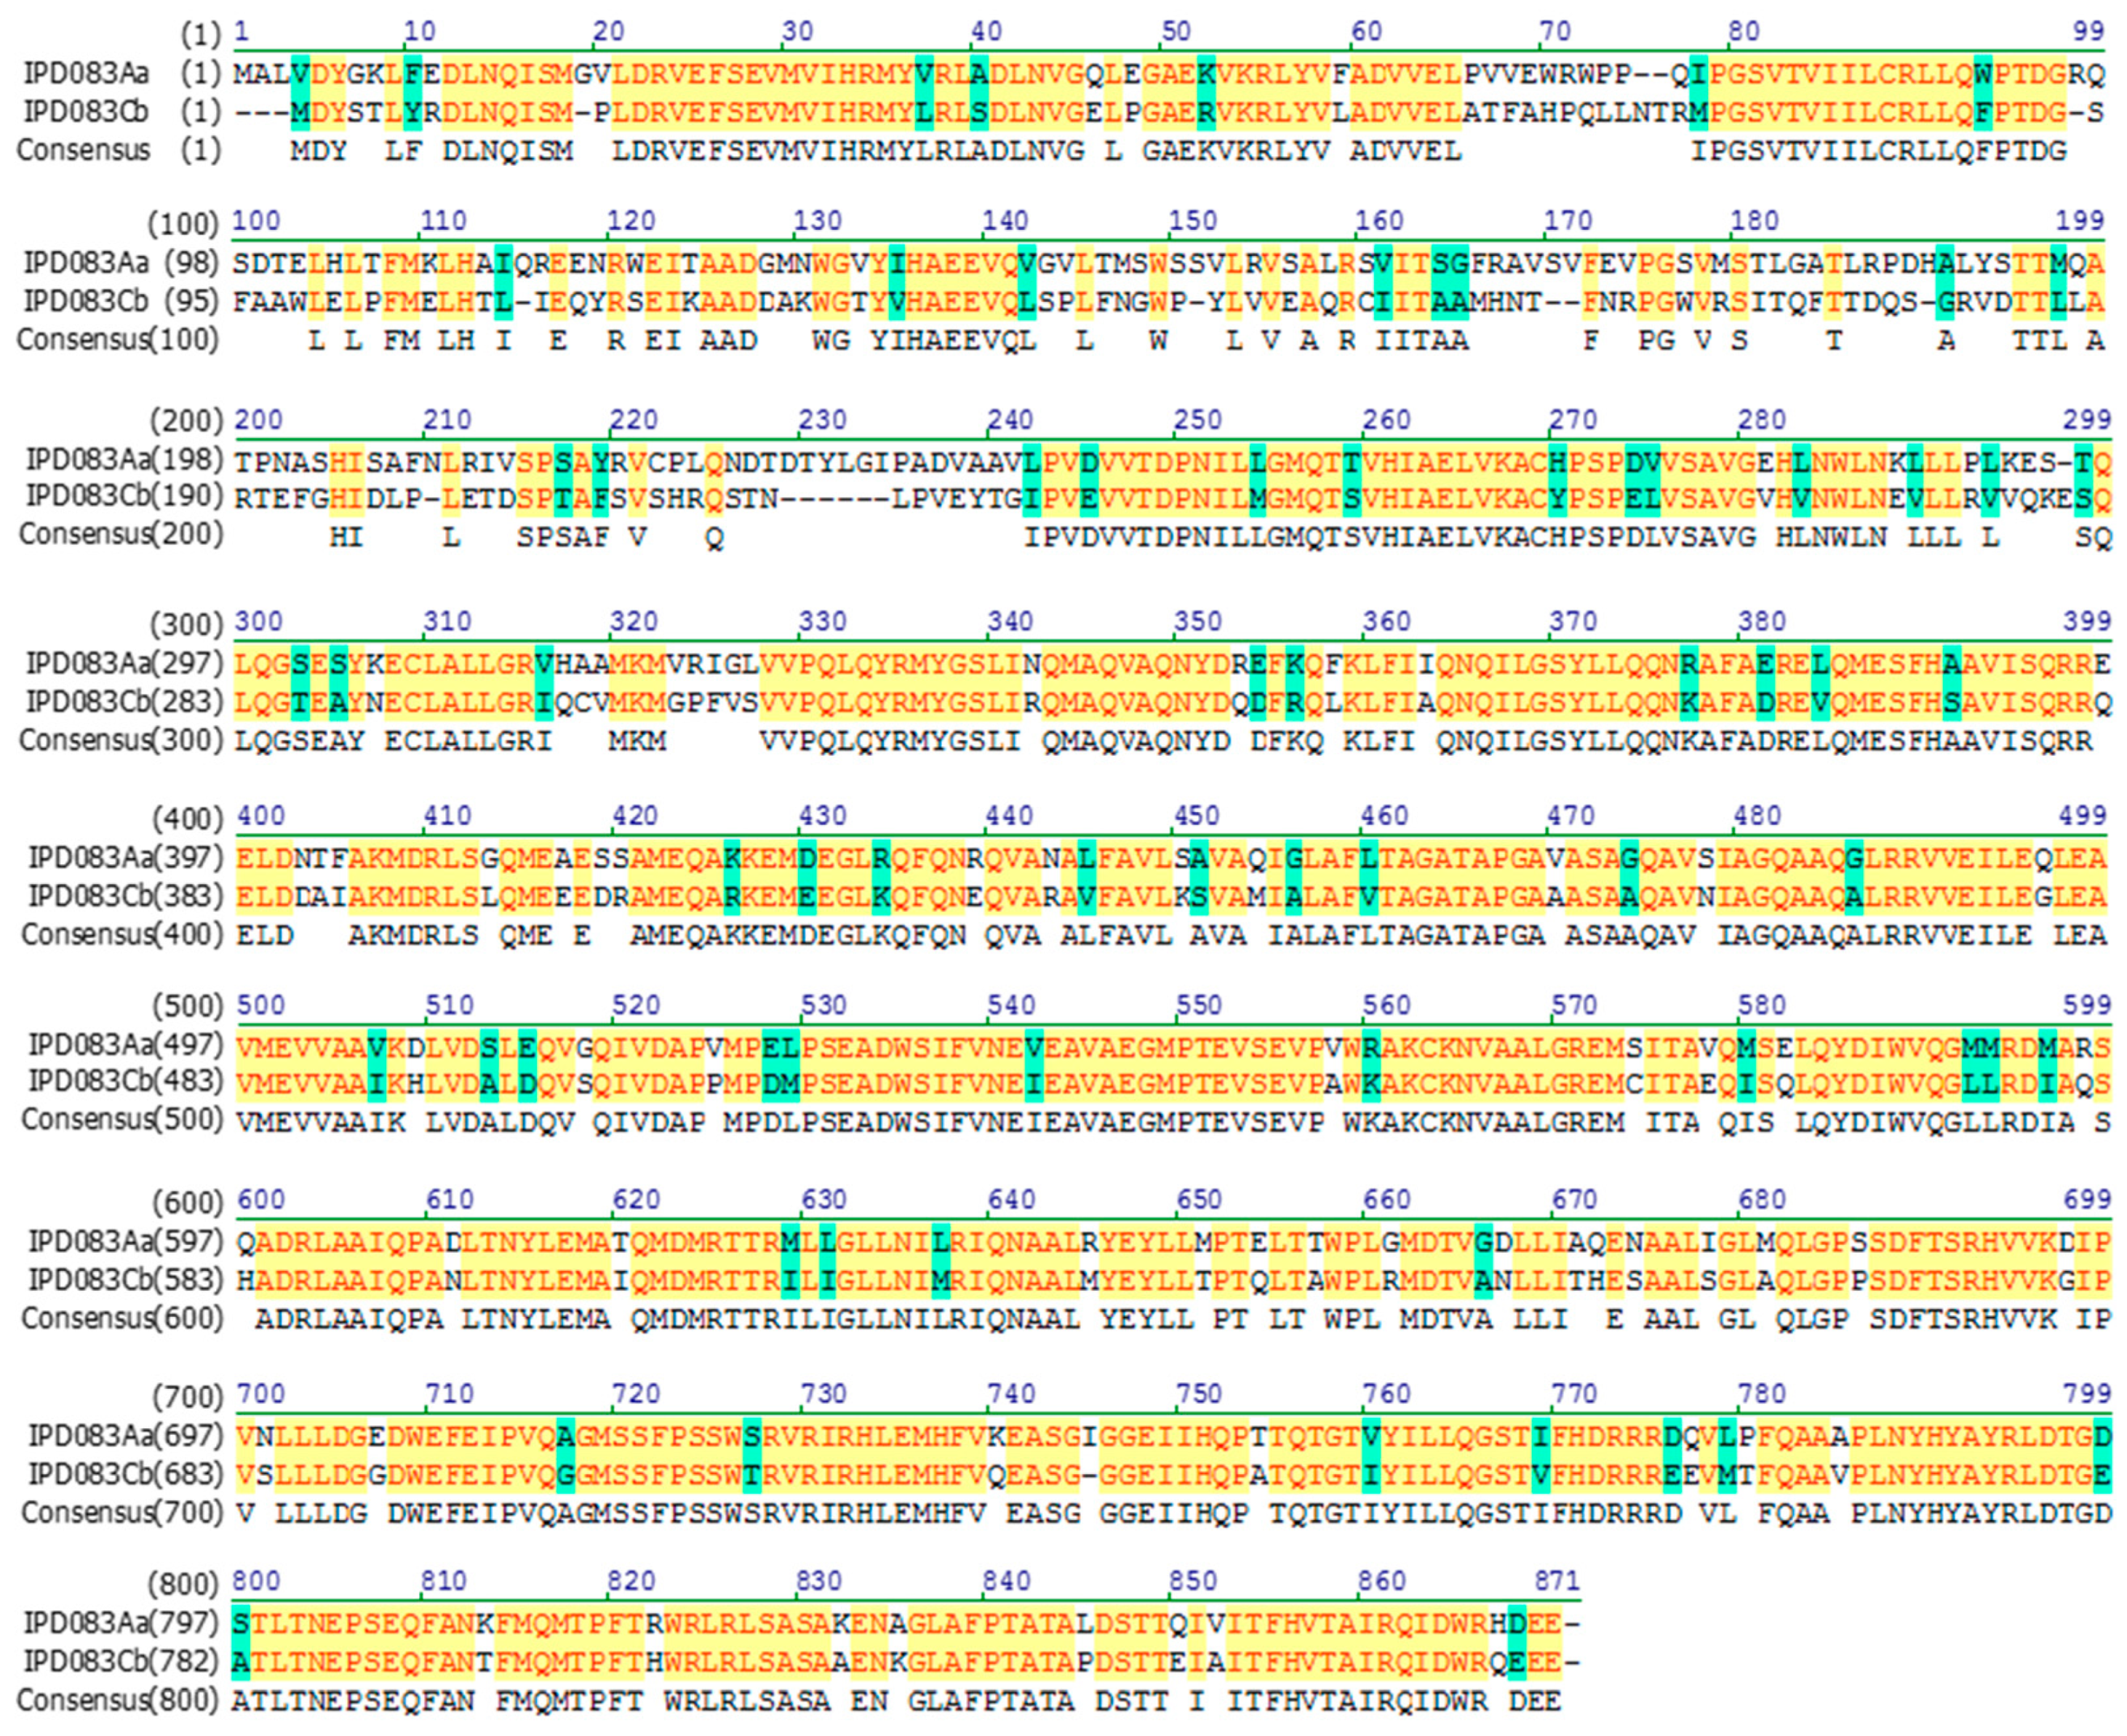
Task: Click the IPD083Aa(797) row label
Action: 121,1622
